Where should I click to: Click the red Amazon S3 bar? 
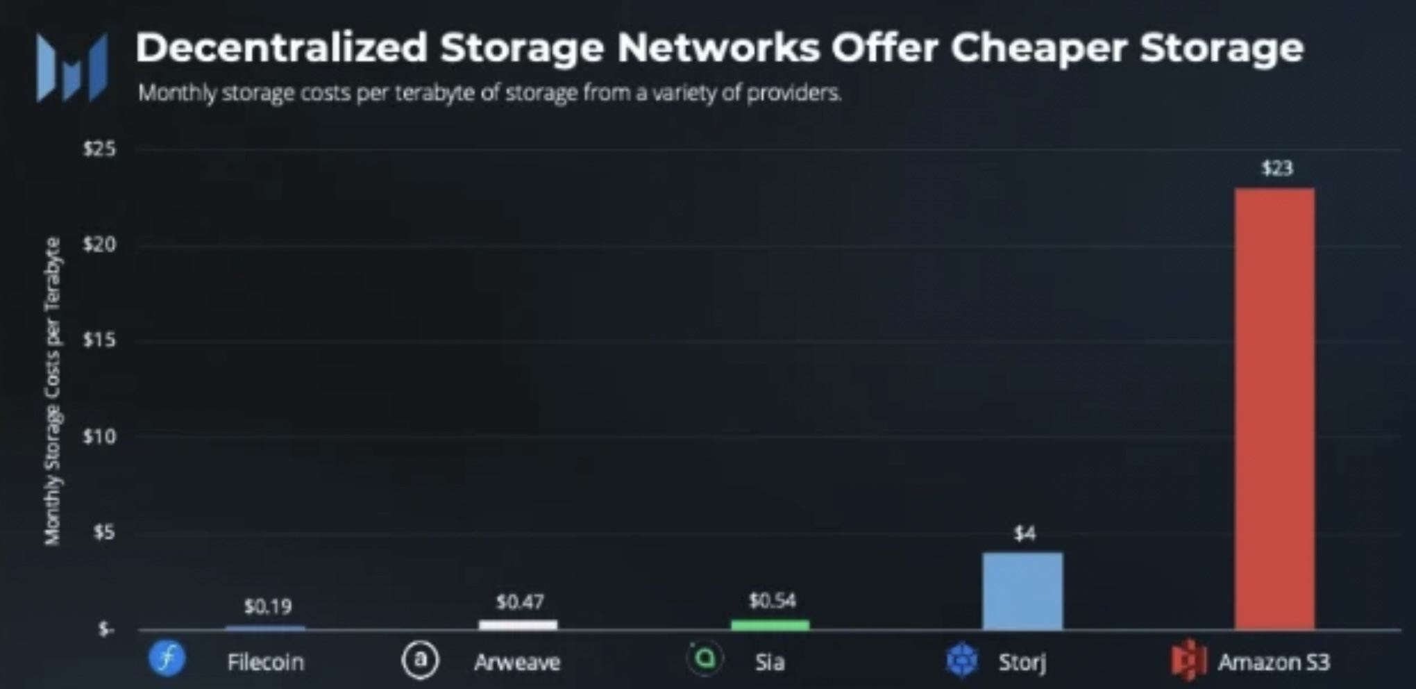[x=1274, y=408]
